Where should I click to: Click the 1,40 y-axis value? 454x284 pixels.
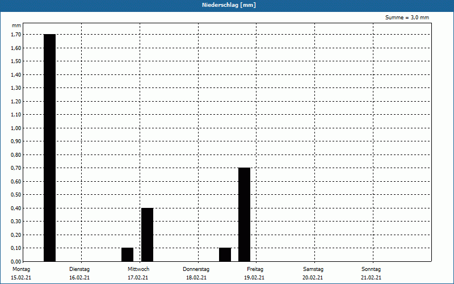tap(16, 75)
